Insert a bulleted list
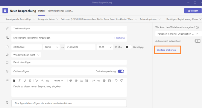 [x=81, y=81]
